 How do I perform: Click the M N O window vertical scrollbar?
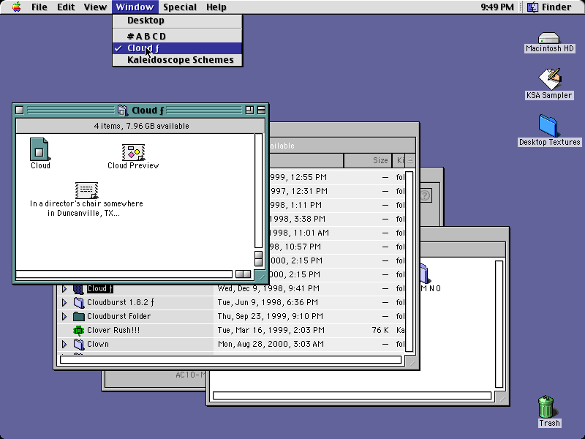coord(499,324)
